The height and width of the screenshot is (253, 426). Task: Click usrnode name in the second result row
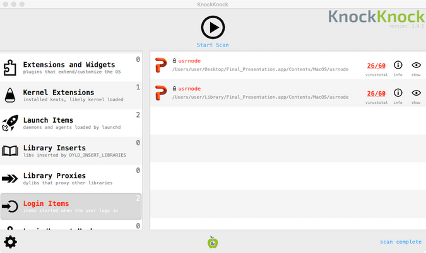click(189, 89)
